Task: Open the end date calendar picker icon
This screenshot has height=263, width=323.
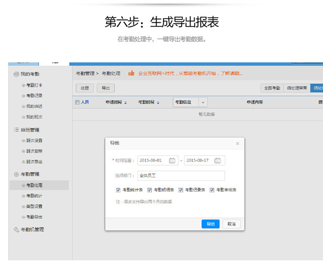Action: (217, 160)
